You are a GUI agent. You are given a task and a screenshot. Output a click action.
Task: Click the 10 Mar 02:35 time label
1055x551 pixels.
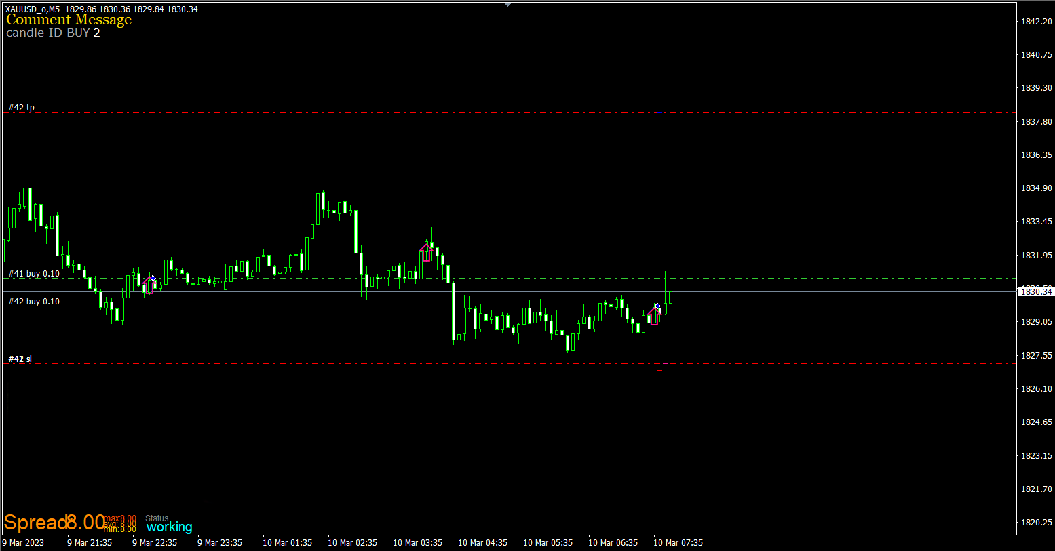point(353,543)
